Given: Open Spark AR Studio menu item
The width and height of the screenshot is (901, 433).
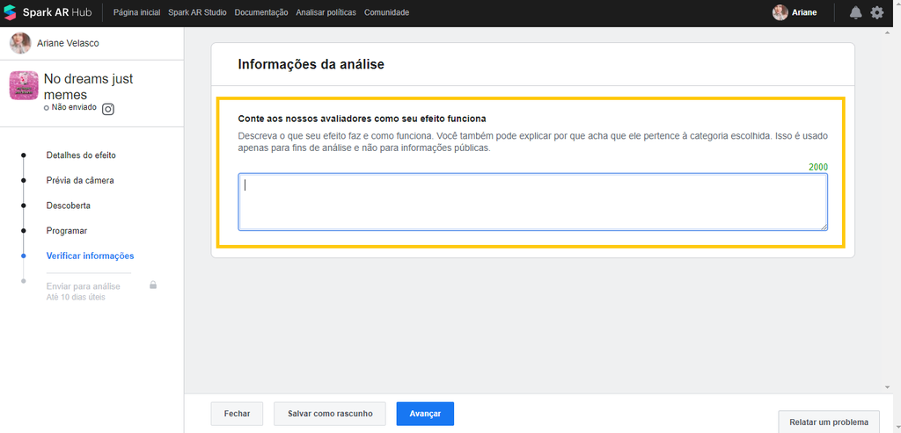Looking at the screenshot, I should [197, 12].
